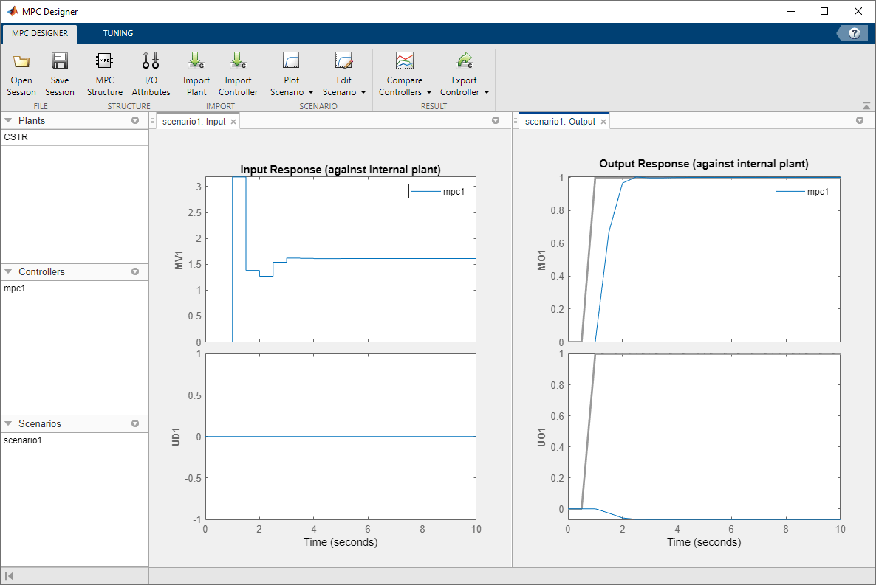Click the Export Controller icon
The width and height of the screenshot is (876, 585).
[465, 60]
